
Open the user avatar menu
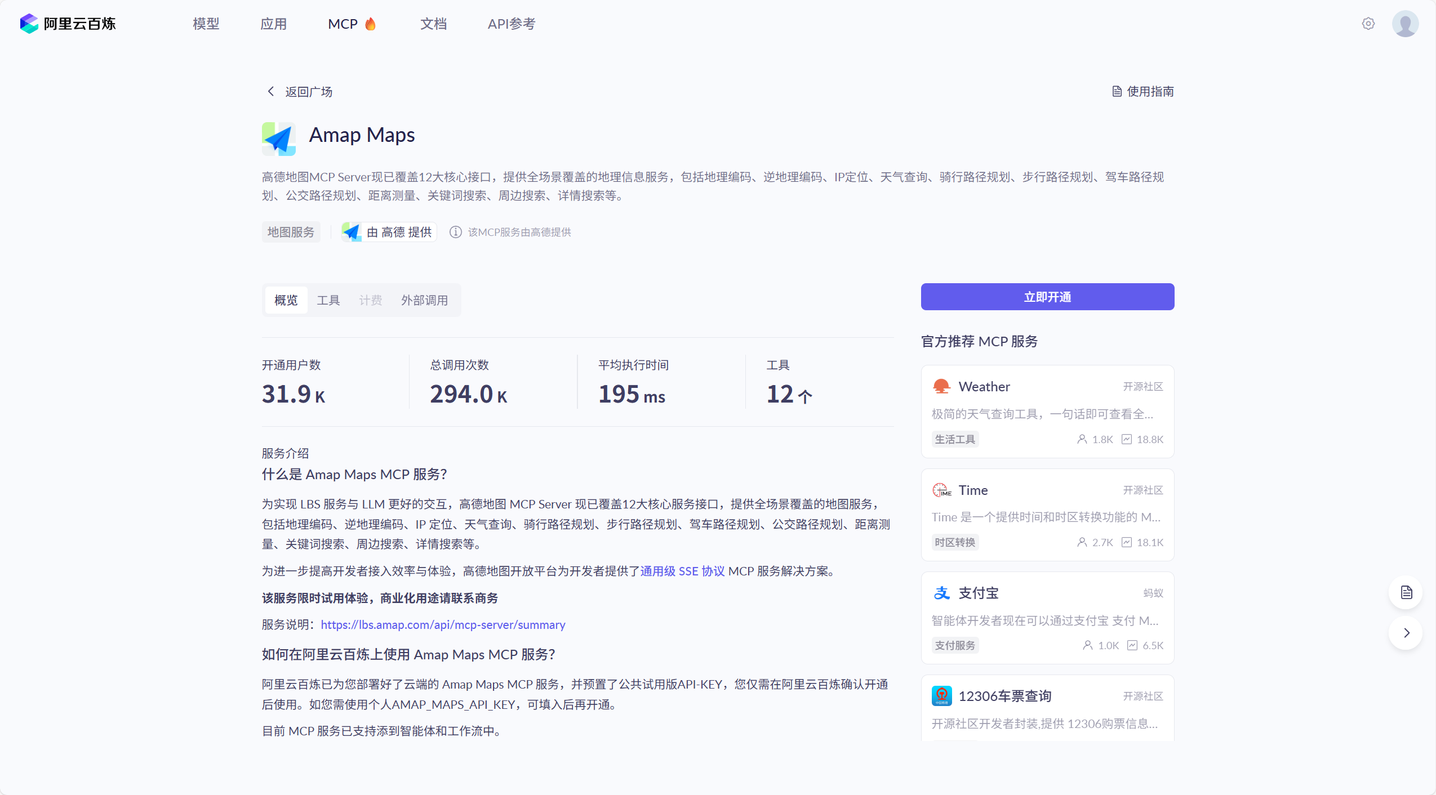[1405, 24]
